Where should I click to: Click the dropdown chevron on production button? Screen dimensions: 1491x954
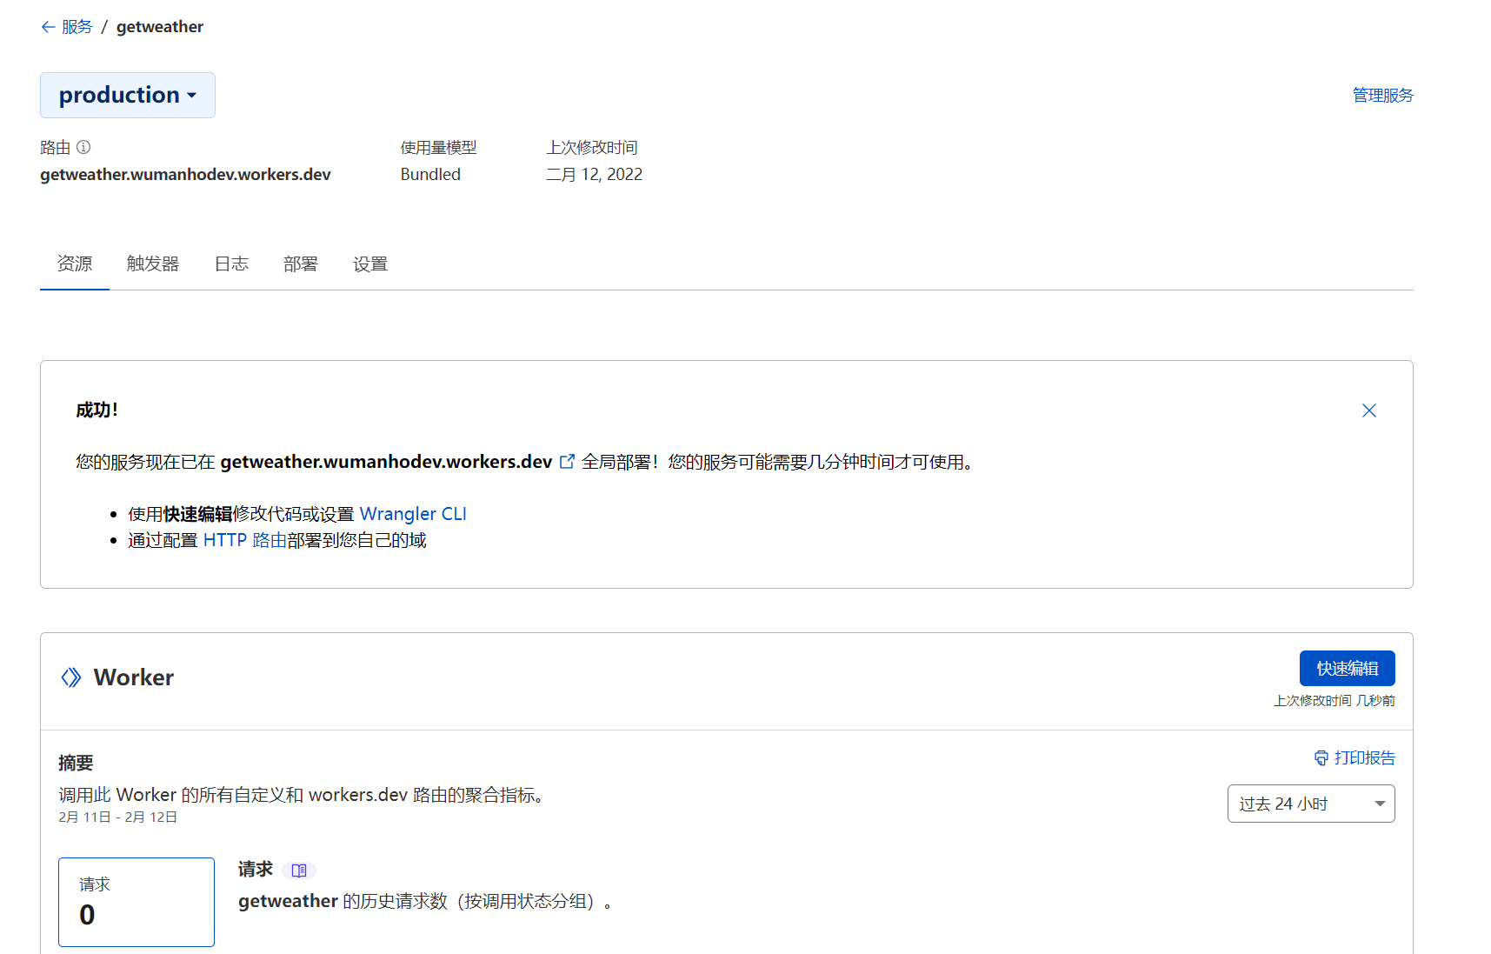192,96
